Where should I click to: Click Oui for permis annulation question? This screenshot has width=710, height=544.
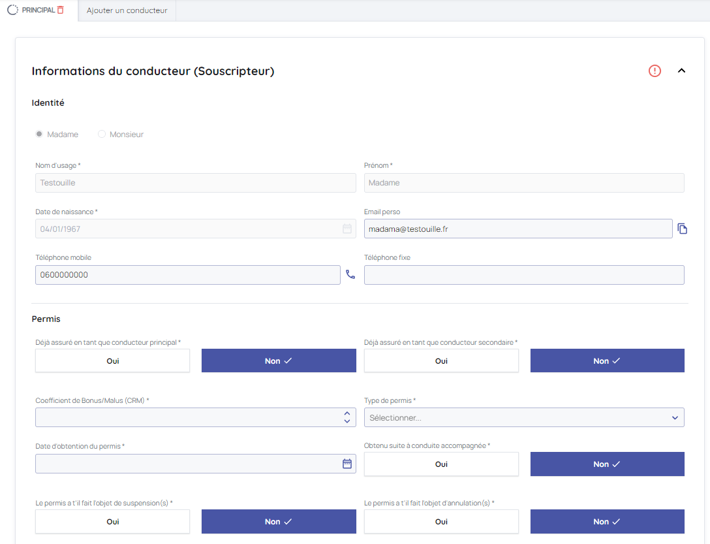tap(441, 522)
